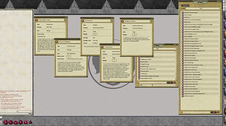Click the Chat button below the chat window
Screen dimensions: 226x126
coord(30,114)
